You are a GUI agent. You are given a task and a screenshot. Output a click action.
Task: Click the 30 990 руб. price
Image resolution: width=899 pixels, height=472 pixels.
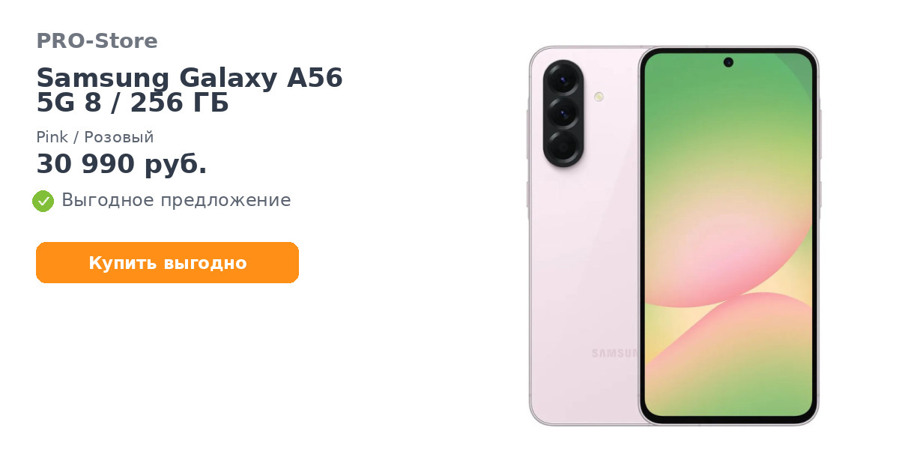121,164
